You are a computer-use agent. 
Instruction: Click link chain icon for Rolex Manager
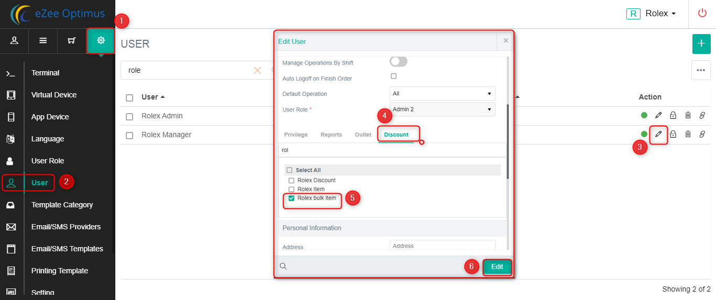pyautogui.click(x=702, y=134)
